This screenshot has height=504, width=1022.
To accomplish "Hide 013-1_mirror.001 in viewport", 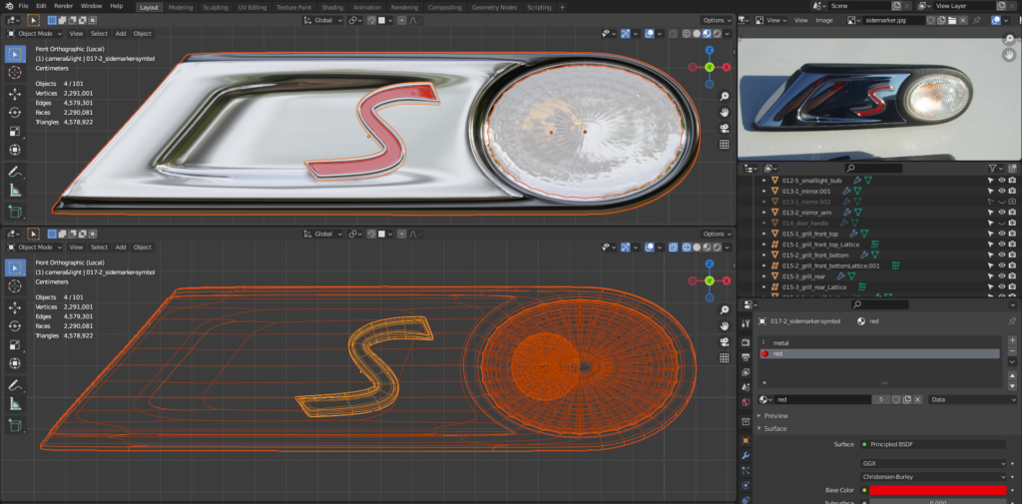I will 1001,191.
